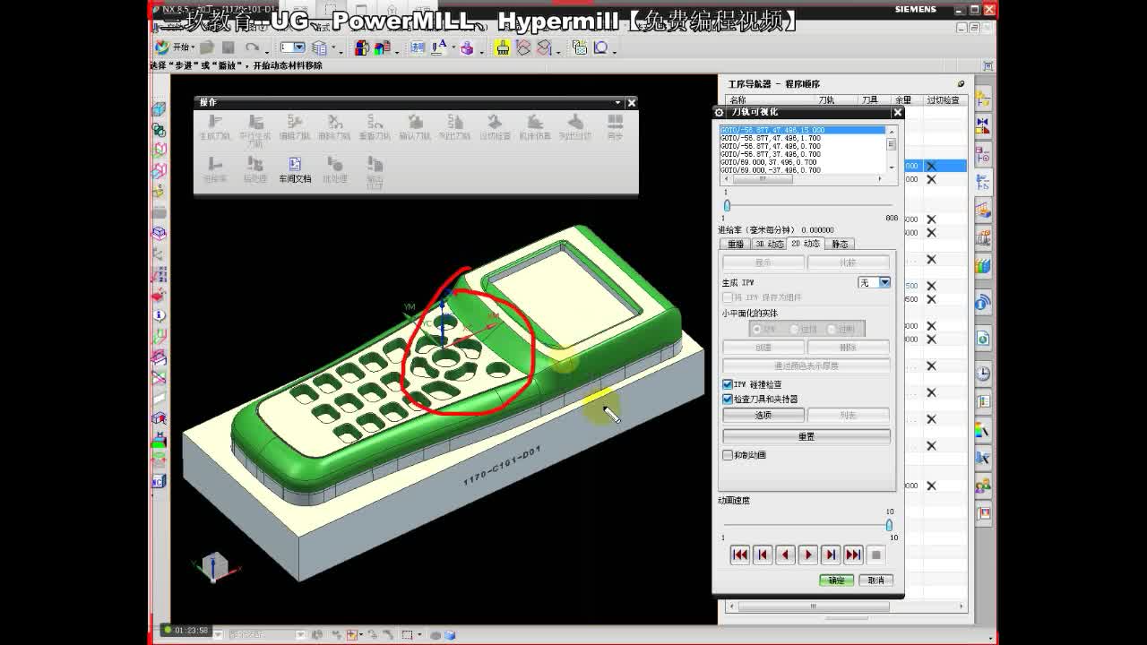The height and width of the screenshot is (645, 1147).
Task: Set the 动画速度 slider to maximum
Action: coord(890,526)
